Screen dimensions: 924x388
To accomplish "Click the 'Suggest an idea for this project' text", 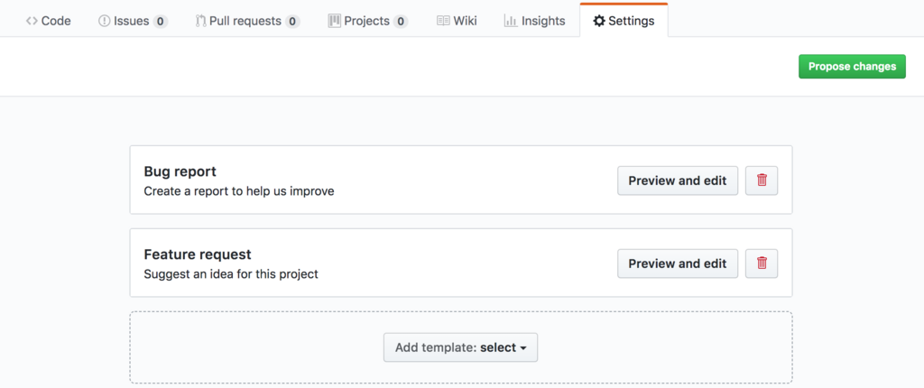I will [231, 274].
